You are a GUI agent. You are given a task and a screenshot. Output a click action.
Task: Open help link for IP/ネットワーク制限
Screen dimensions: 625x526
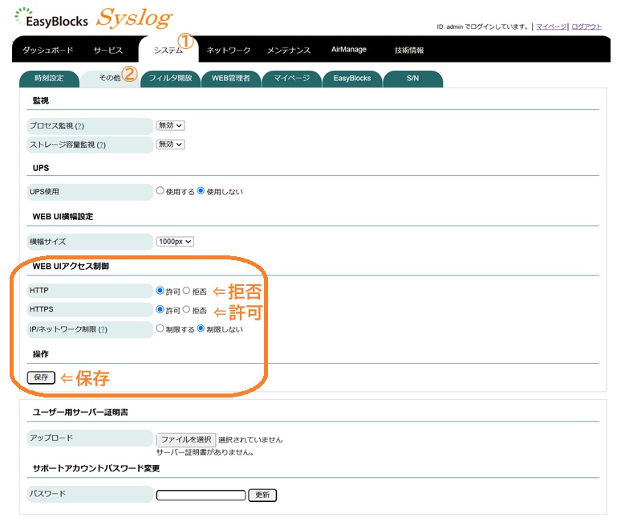(103, 329)
